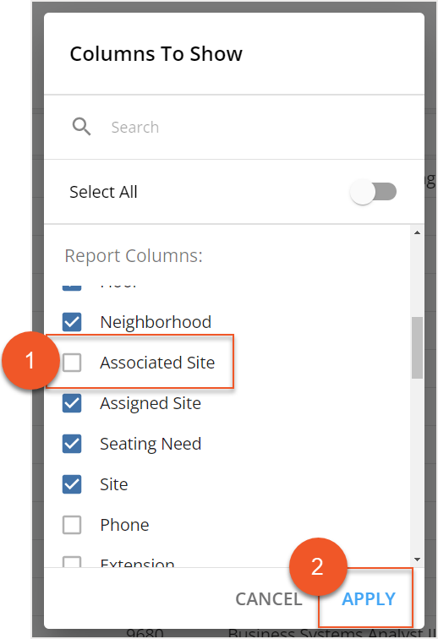
Task: Click the APPLY button
Action: tap(369, 599)
